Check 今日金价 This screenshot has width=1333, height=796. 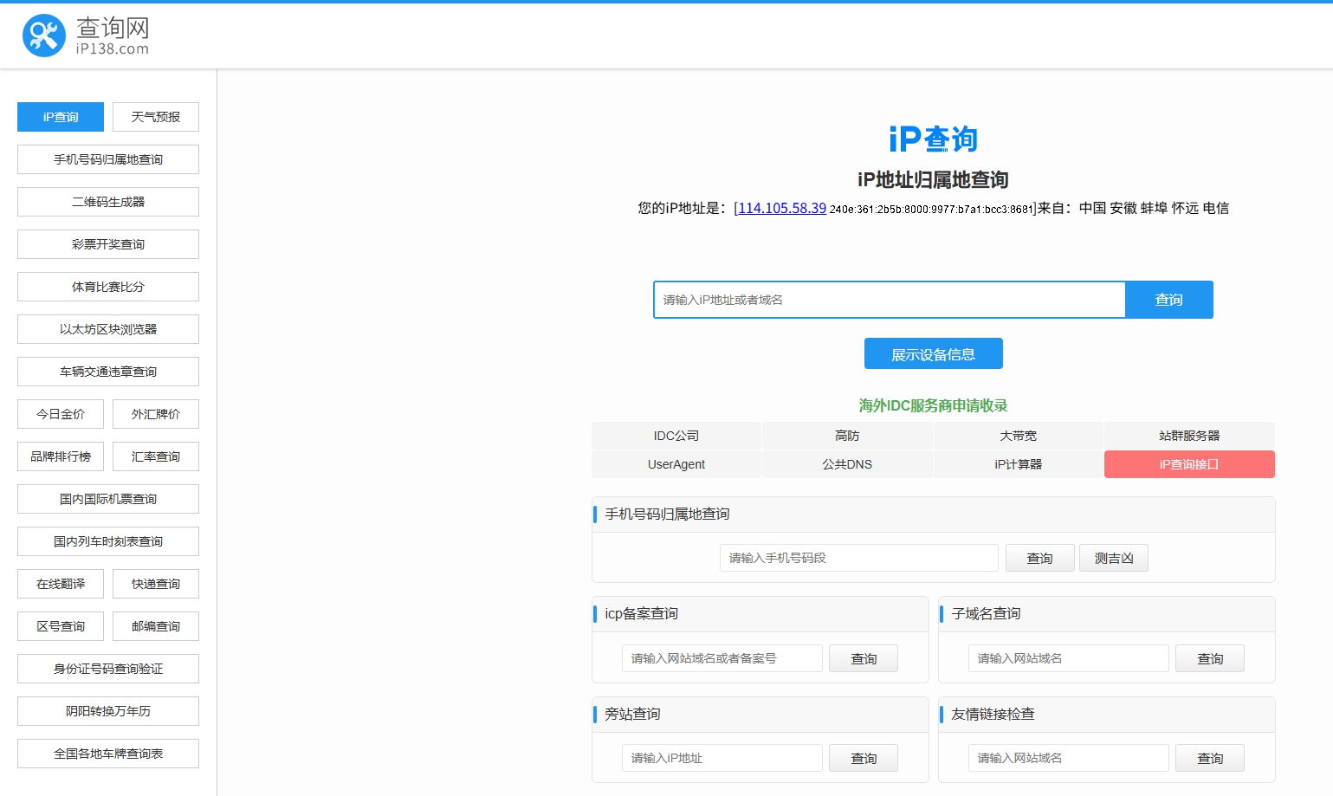click(x=61, y=414)
